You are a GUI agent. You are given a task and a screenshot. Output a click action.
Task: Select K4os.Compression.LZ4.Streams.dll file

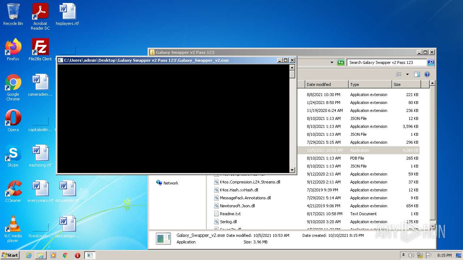pos(247,182)
